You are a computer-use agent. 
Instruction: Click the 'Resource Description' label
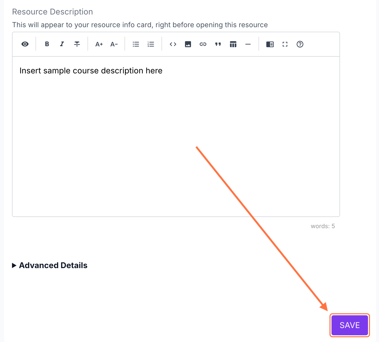click(52, 12)
